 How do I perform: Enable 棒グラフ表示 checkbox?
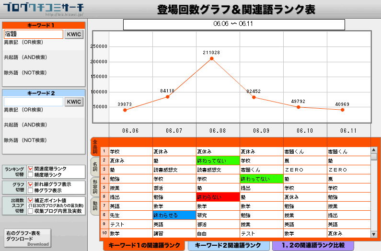click(31, 190)
